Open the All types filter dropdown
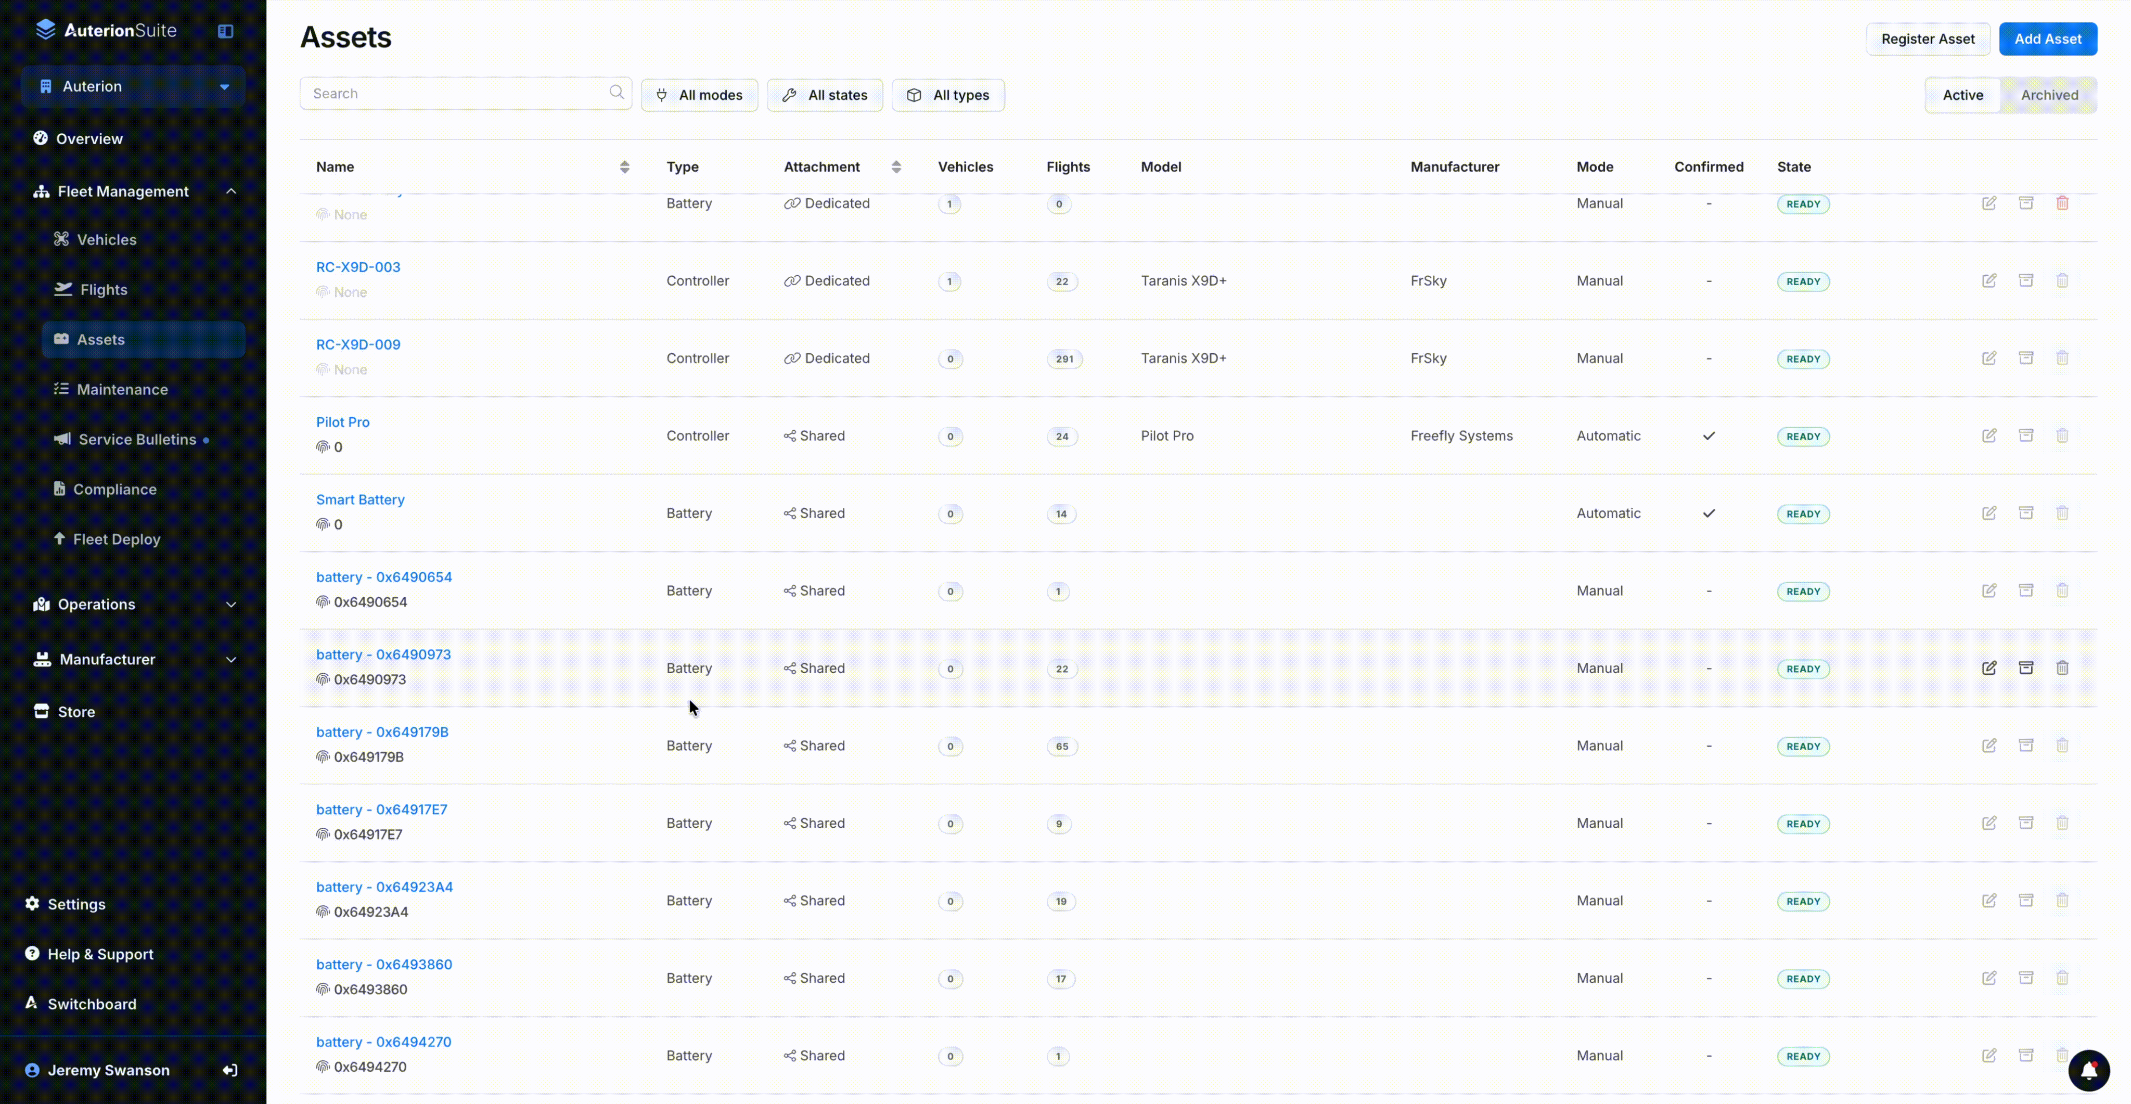This screenshot has height=1104, width=2131. [947, 95]
